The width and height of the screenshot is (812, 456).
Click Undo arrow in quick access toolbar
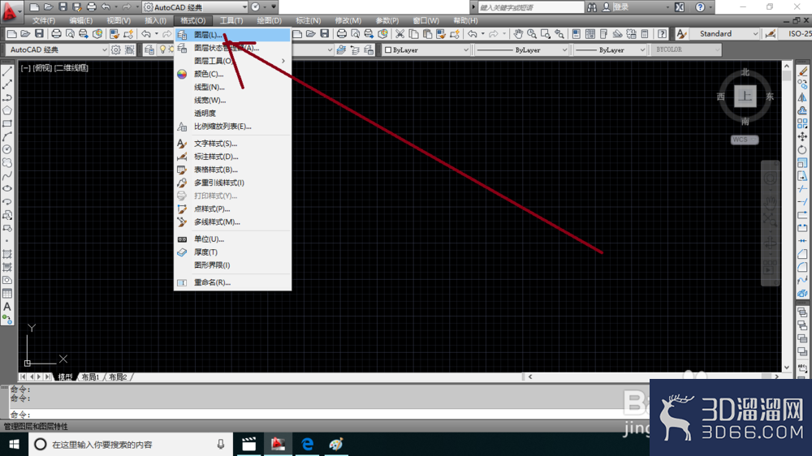106,7
